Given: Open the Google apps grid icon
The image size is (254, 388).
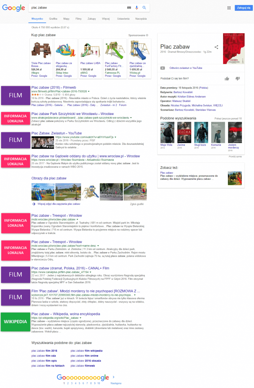Looking at the screenshot, I should [x=229, y=8].
